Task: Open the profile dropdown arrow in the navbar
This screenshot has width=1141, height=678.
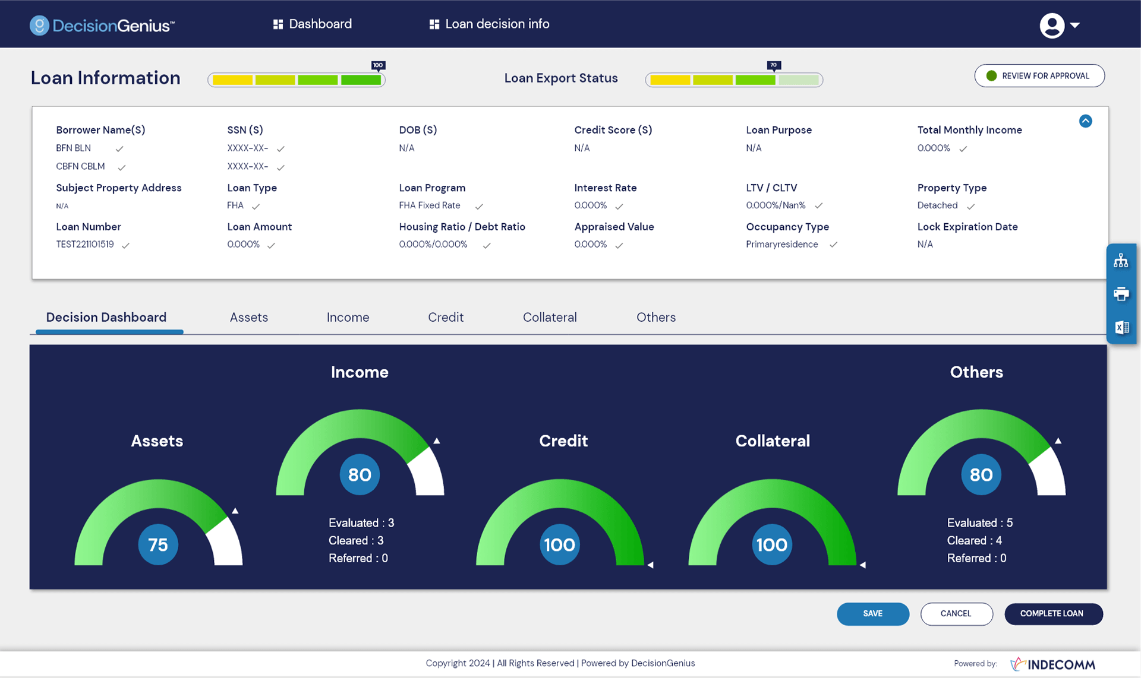Action: click(x=1076, y=26)
